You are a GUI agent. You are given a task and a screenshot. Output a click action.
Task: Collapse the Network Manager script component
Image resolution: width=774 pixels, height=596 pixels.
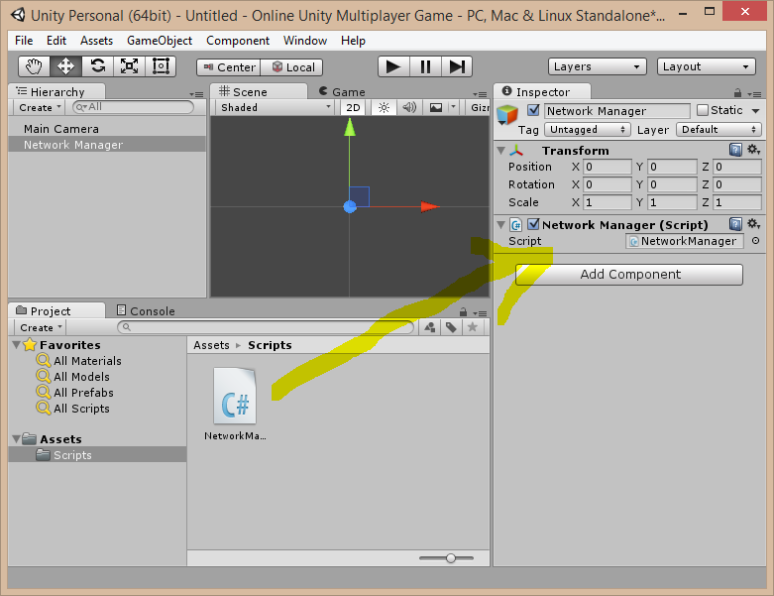click(501, 225)
